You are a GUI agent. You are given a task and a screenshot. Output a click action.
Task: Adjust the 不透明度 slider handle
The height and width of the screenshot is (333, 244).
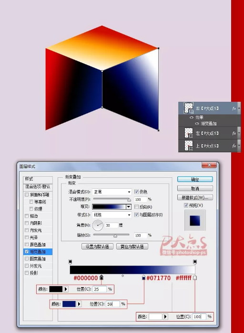coord(129,200)
